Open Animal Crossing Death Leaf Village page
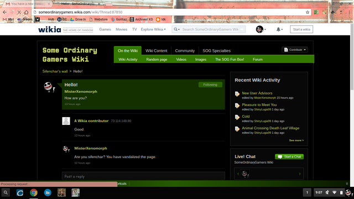This screenshot has width=354, height=199. (270, 128)
